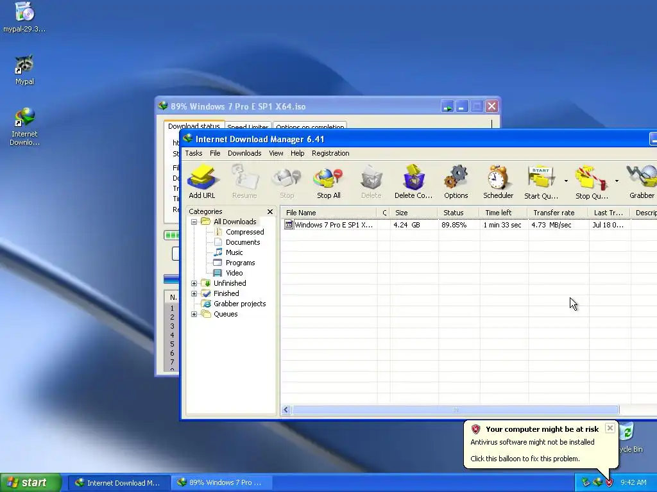Open the Stop Queue dropdown arrow

617,181
